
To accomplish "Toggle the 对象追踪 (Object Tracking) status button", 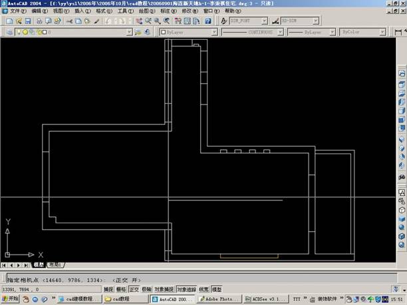I will click(186, 290).
